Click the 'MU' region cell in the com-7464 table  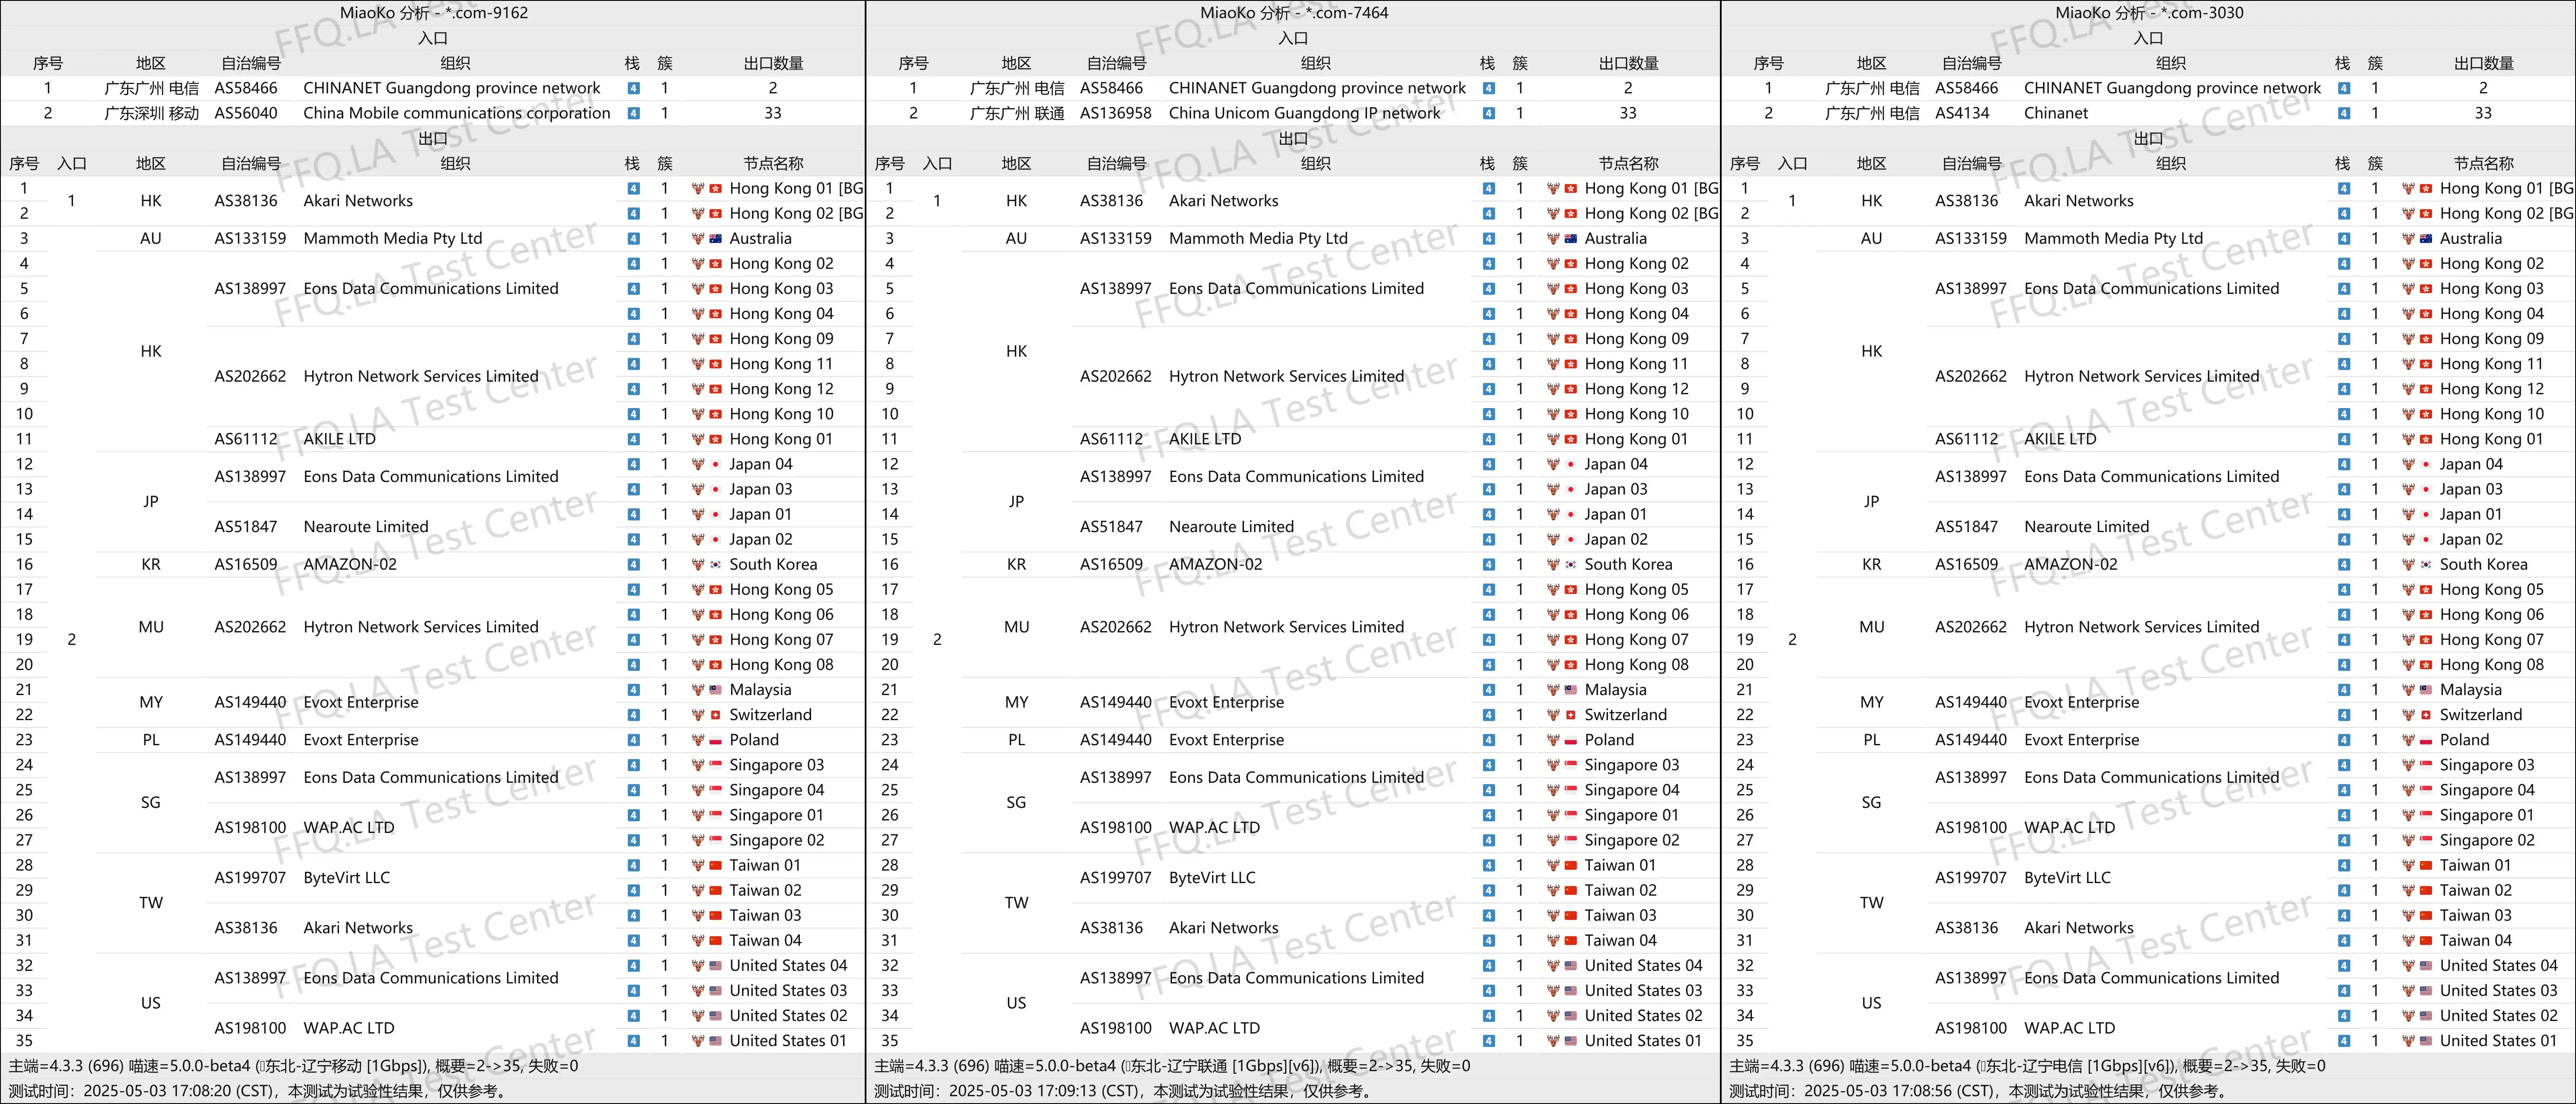tap(1017, 627)
